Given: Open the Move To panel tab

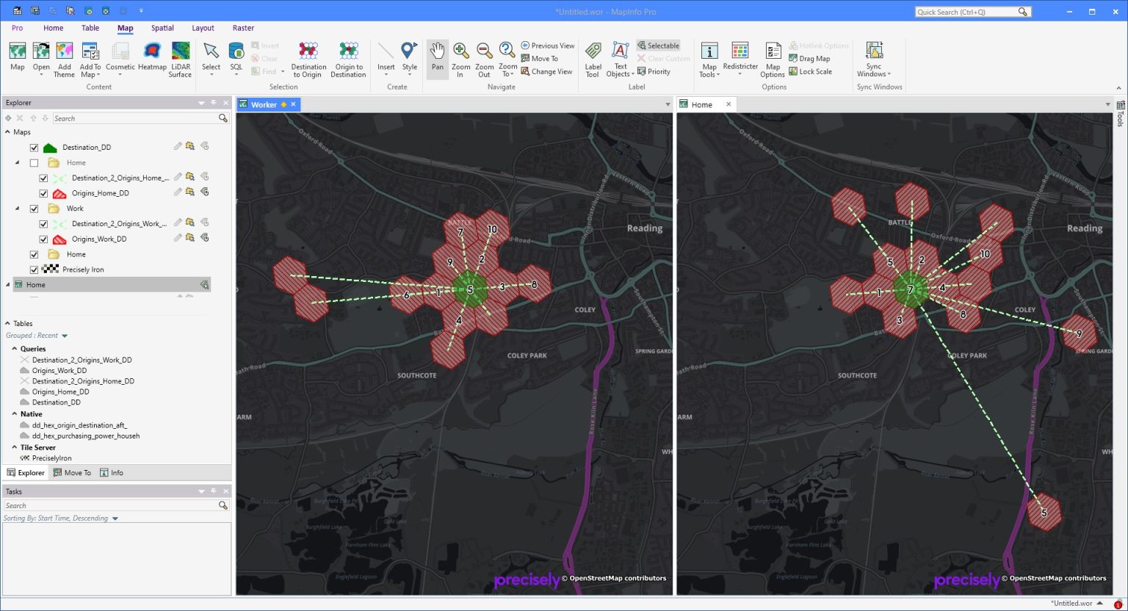Looking at the screenshot, I should pyautogui.click(x=72, y=473).
